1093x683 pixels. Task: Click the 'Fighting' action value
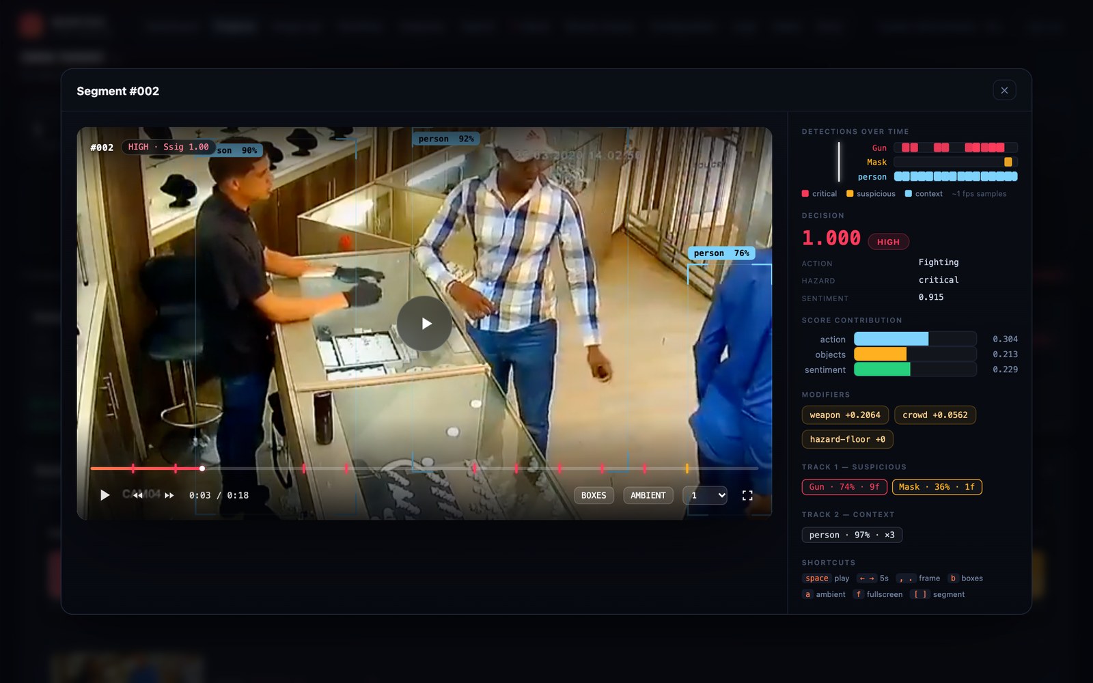coord(939,262)
